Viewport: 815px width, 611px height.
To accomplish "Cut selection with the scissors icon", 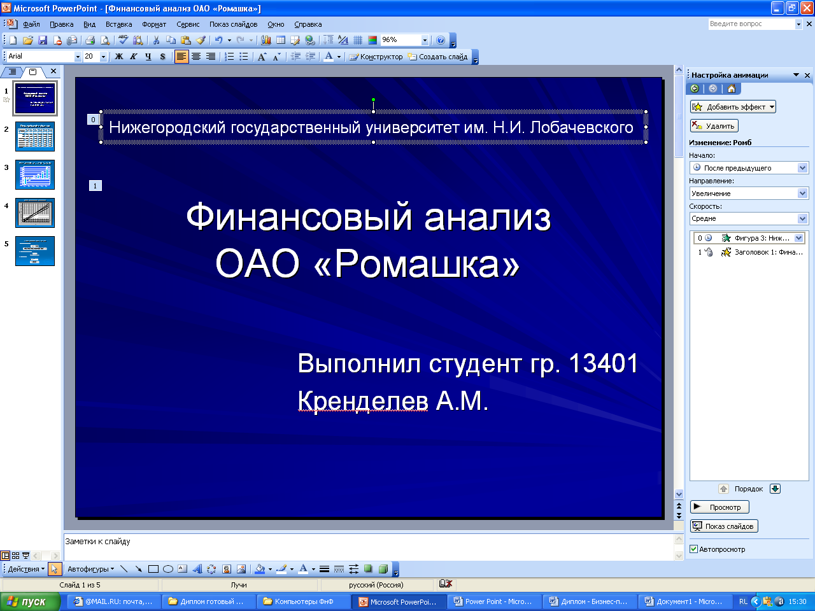I will (156, 40).
